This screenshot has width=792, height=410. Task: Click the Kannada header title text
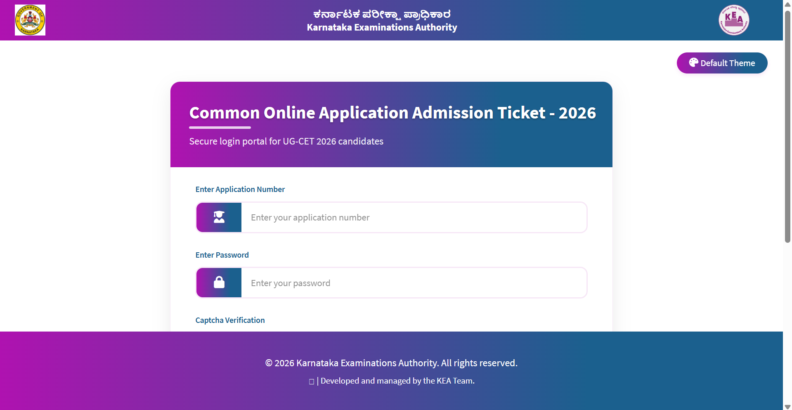coord(382,14)
